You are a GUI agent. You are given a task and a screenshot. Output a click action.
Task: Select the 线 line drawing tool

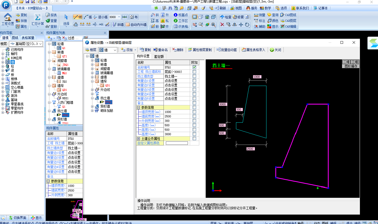pos(78,17)
